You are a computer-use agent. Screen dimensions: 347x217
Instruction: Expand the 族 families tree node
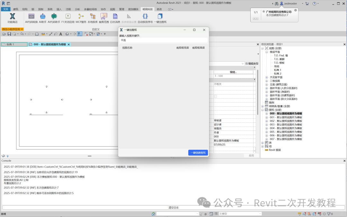(262, 143)
